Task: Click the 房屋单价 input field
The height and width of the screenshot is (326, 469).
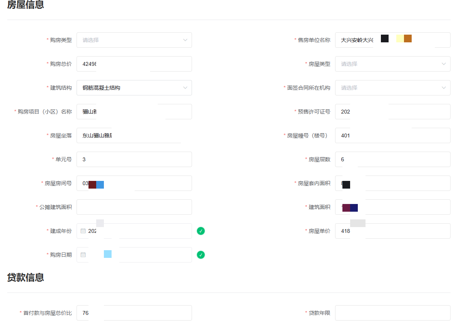Action: (393, 231)
